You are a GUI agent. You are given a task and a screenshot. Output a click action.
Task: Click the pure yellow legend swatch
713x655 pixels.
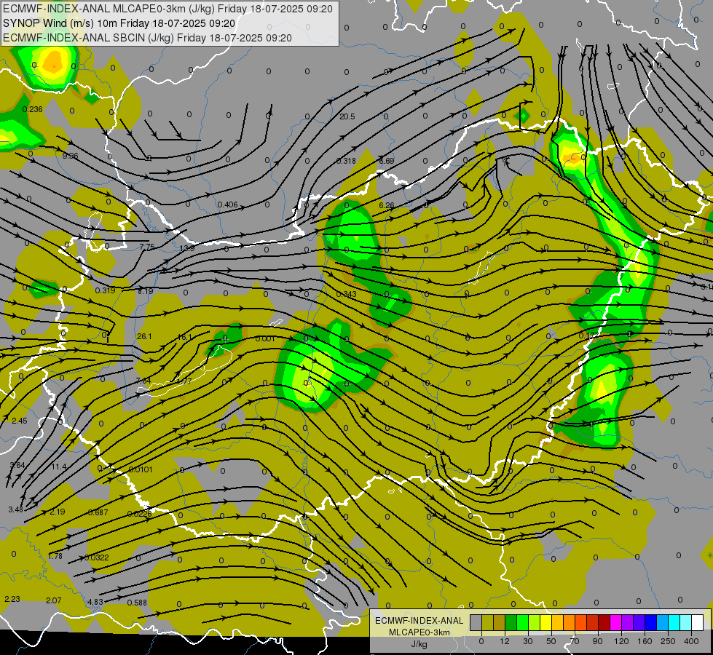click(x=546, y=622)
